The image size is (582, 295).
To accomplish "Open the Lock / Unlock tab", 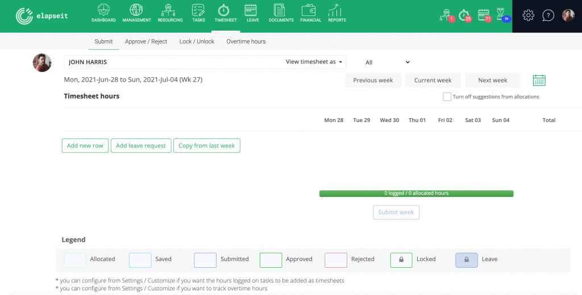I will [x=197, y=41].
